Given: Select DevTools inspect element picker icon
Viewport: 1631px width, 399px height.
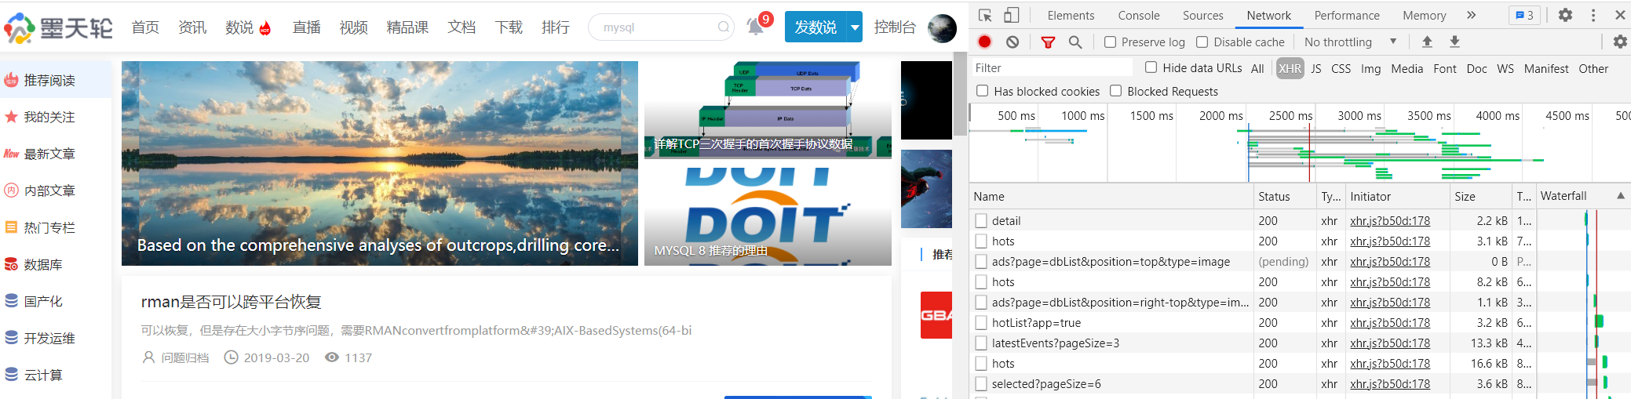Looking at the screenshot, I should [986, 15].
